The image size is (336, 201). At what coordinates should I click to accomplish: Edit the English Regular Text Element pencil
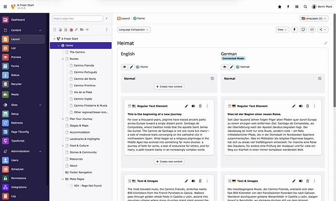(186, 106)
